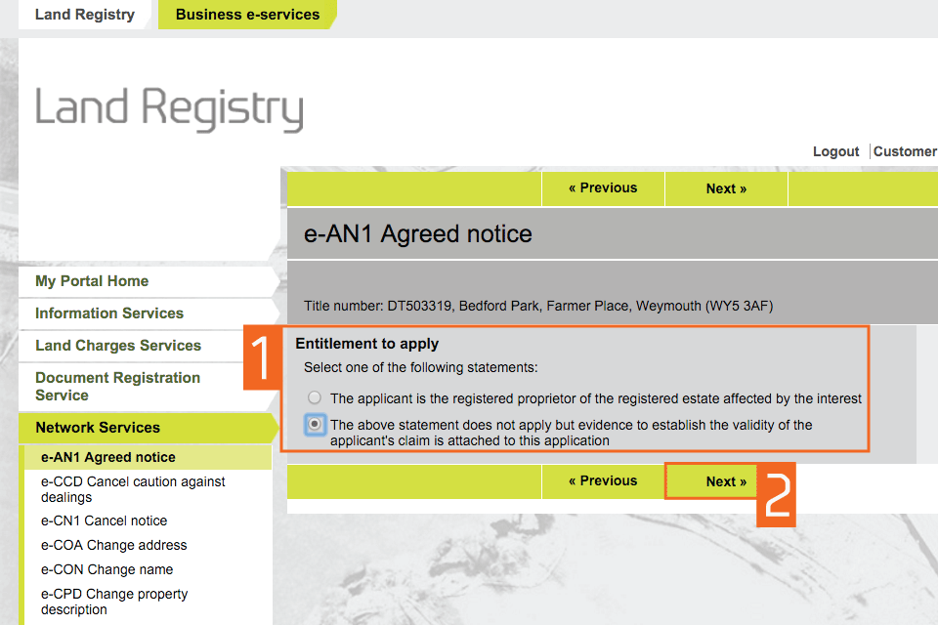Open e-COA Change address form
938x625 pixels.
pos(113,545)
